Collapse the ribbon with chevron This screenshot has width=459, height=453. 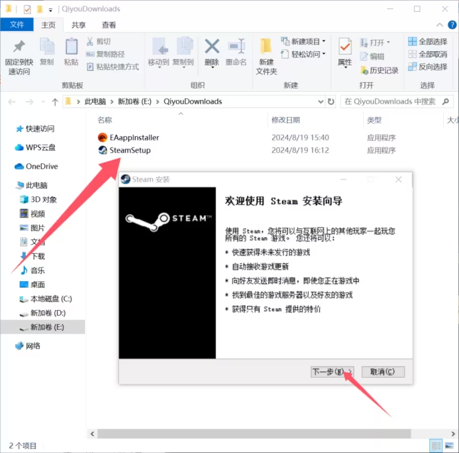[x=439, y=25]
